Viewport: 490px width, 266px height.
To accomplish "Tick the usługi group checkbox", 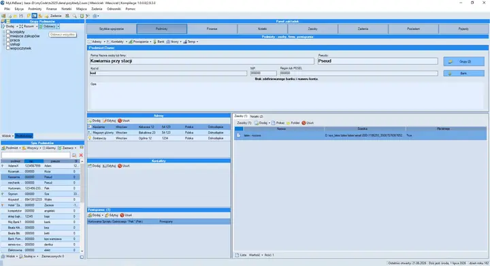I will [8, 44].
